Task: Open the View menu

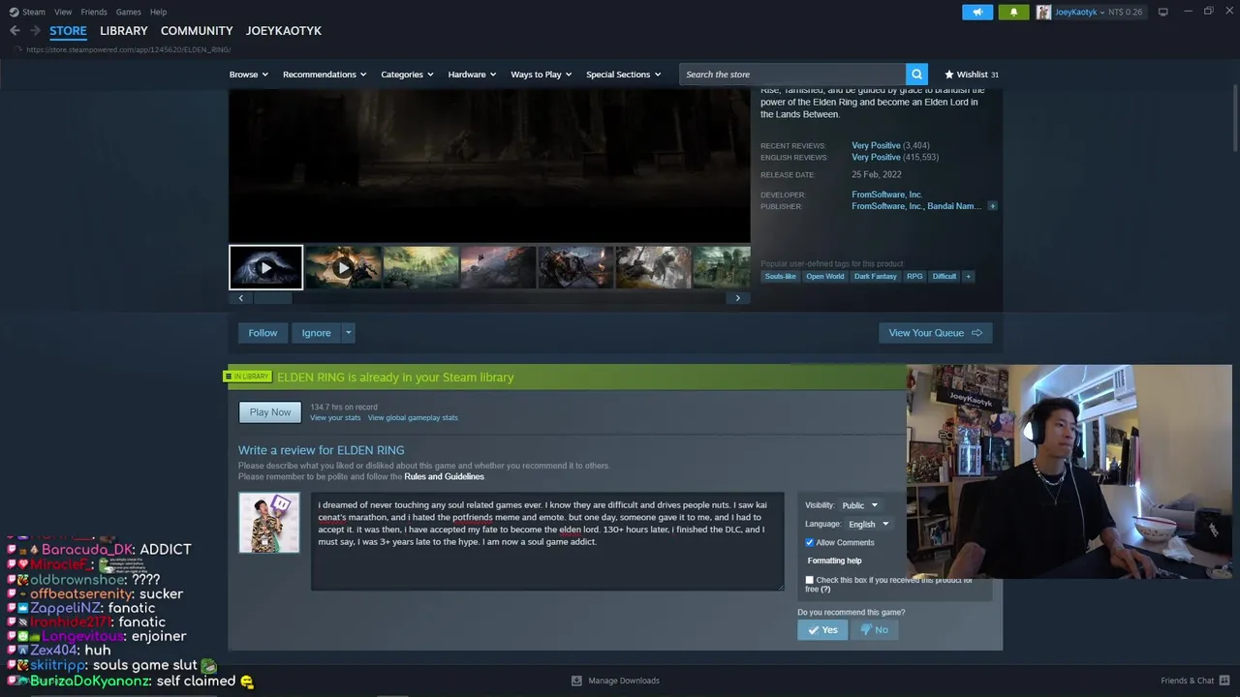Action: [63, 12]
